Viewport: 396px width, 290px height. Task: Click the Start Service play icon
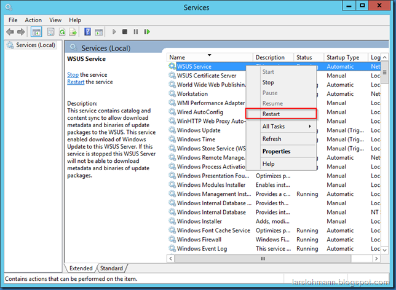tap(114, 32)
